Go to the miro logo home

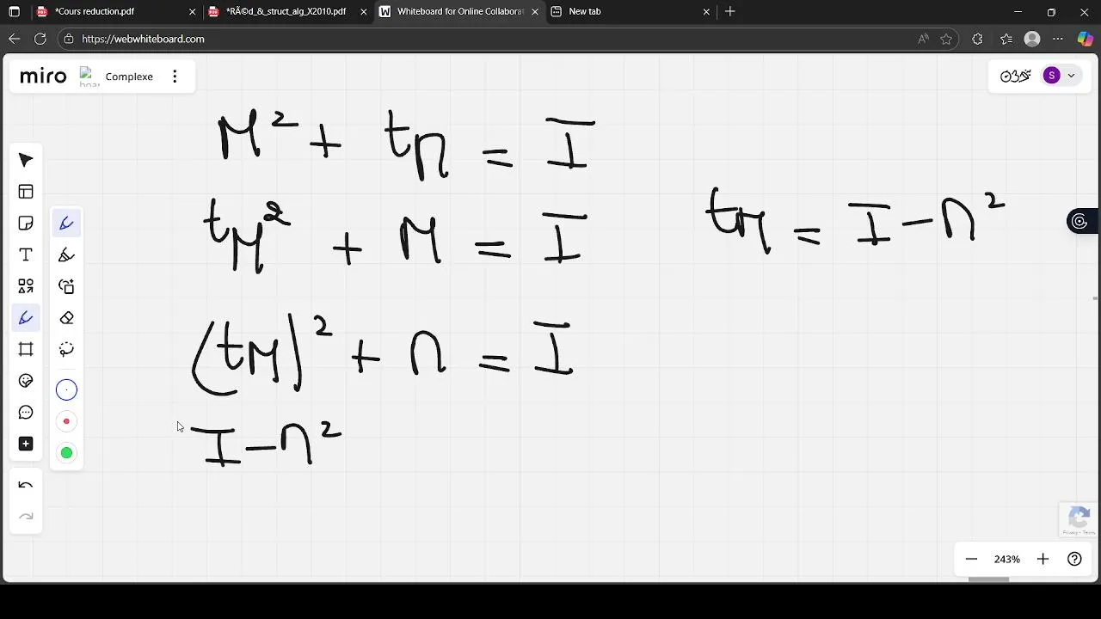[43, 77]
